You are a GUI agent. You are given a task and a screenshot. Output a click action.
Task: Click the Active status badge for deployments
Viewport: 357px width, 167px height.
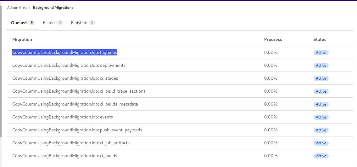click(321, 66)
